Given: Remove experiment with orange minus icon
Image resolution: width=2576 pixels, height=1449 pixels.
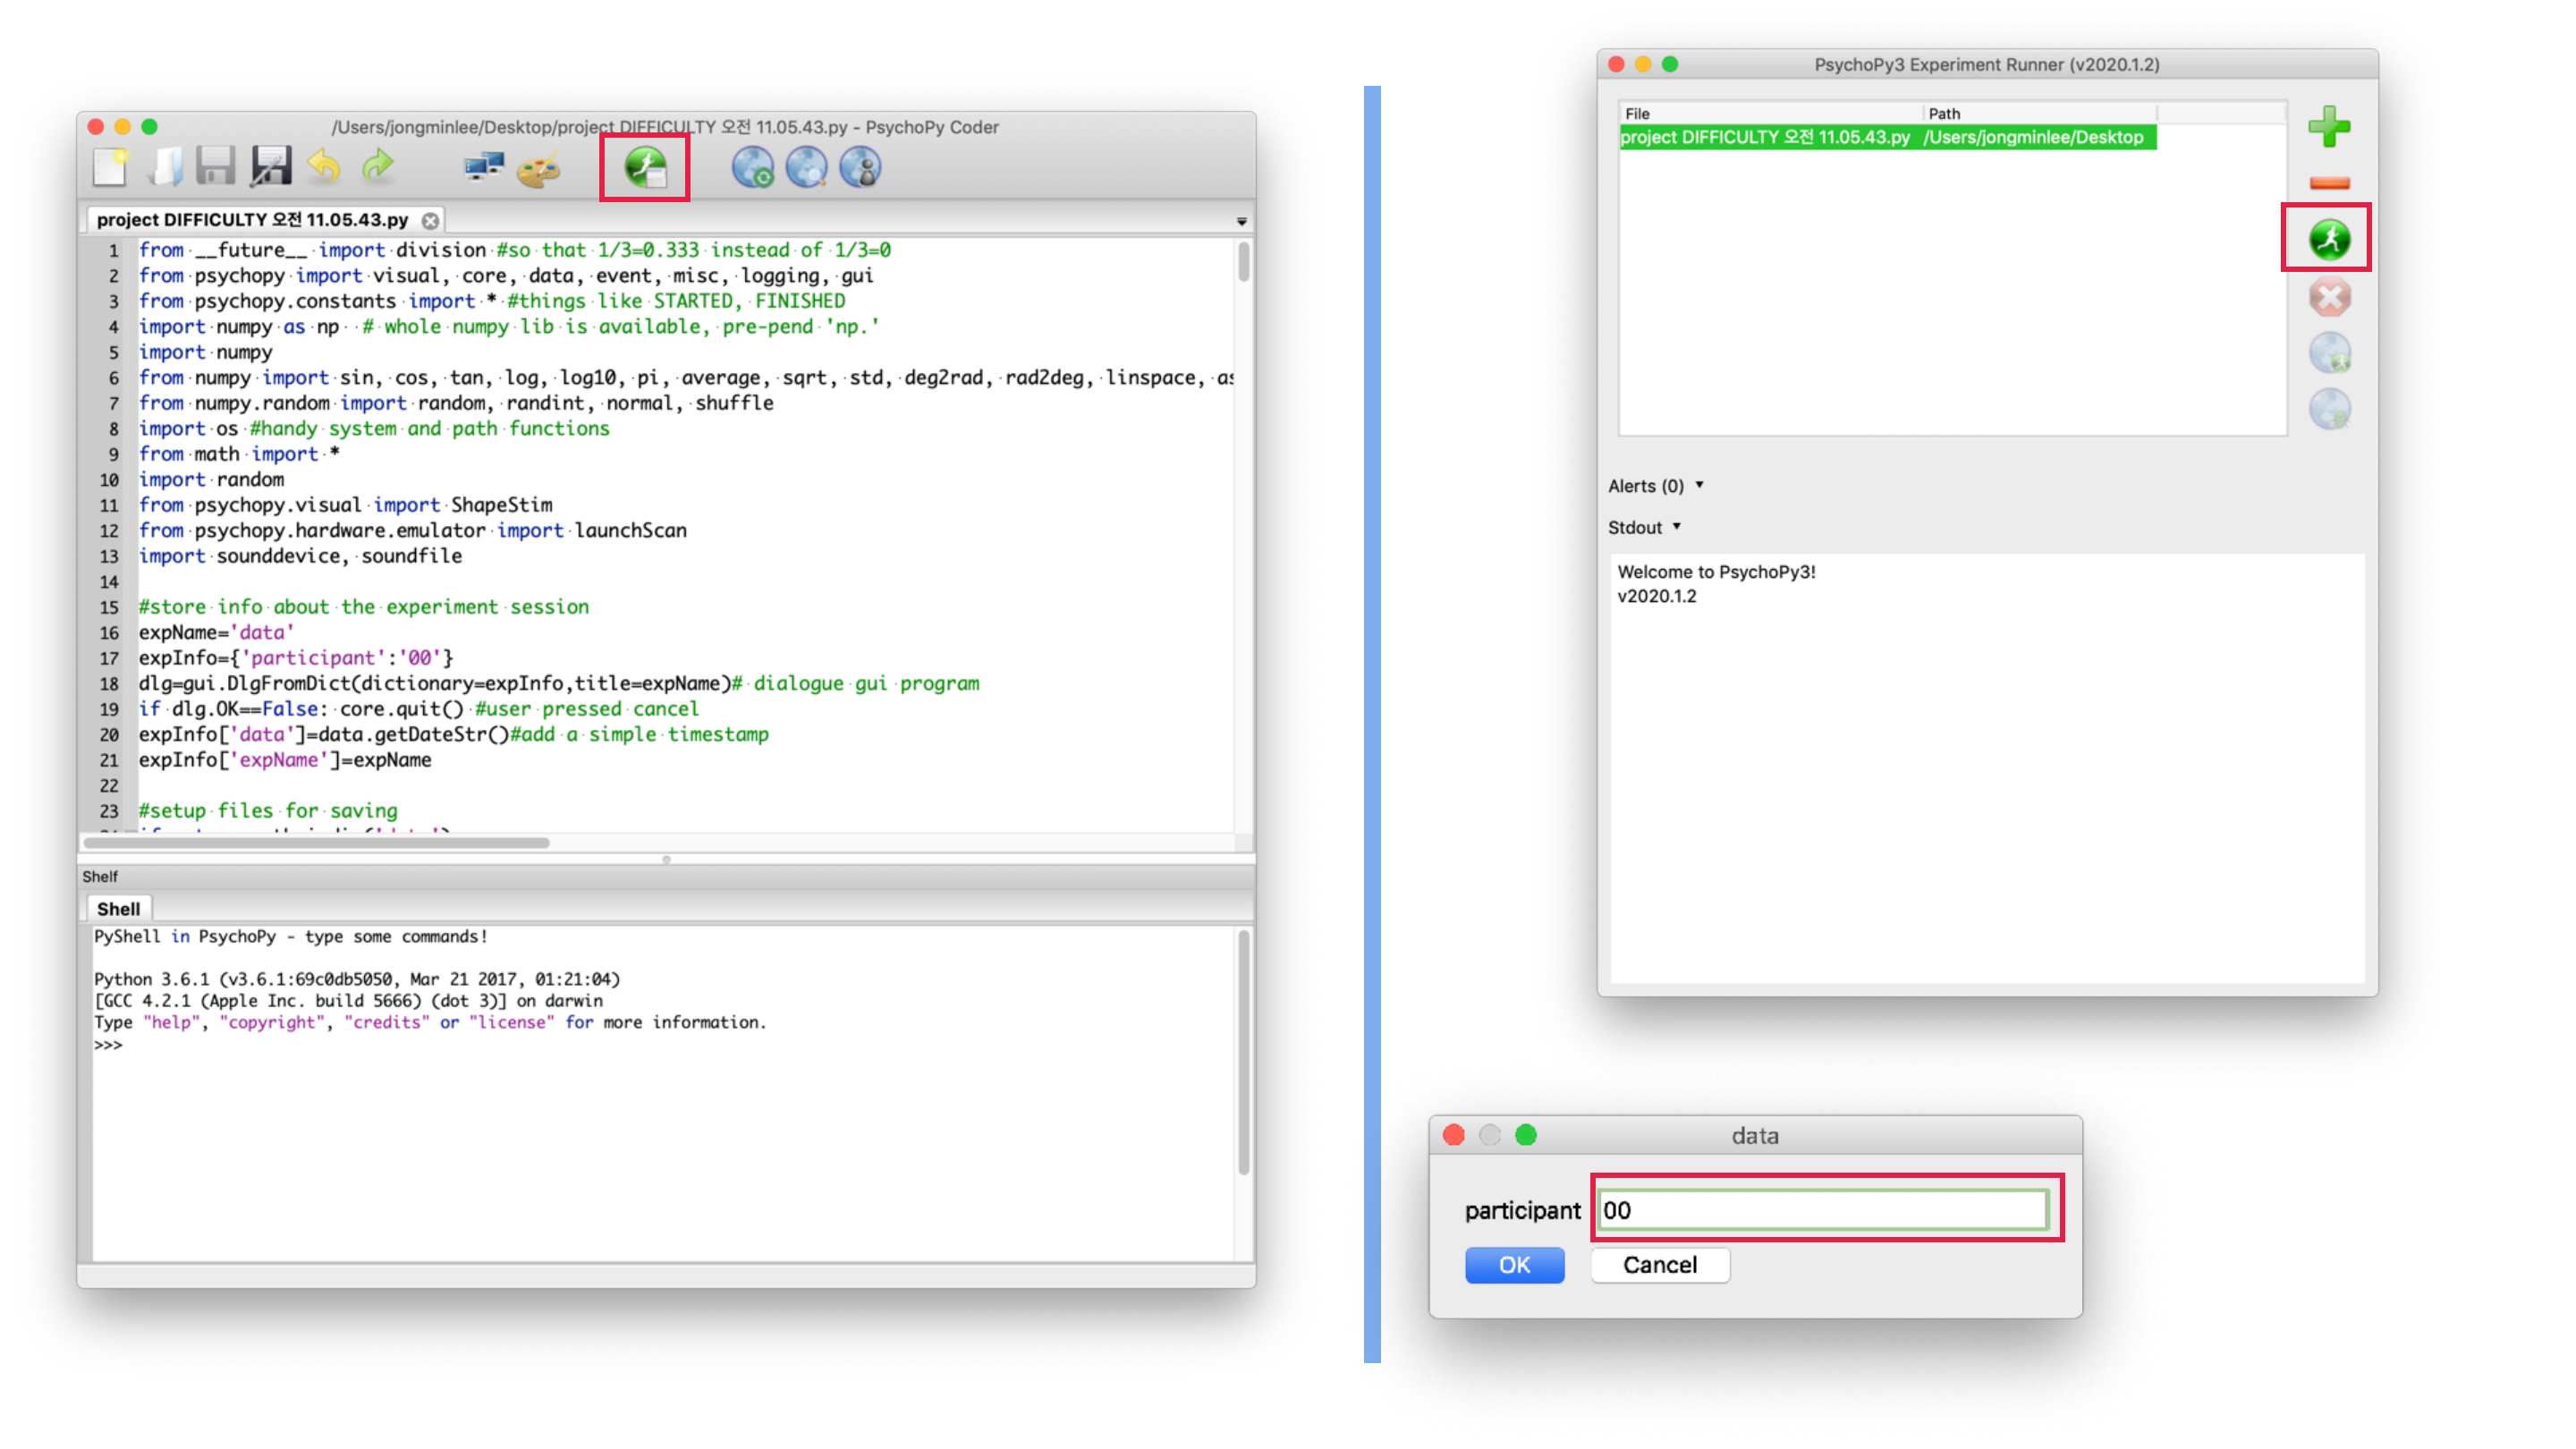Looking at the screenshot, I should [2329, 183].
